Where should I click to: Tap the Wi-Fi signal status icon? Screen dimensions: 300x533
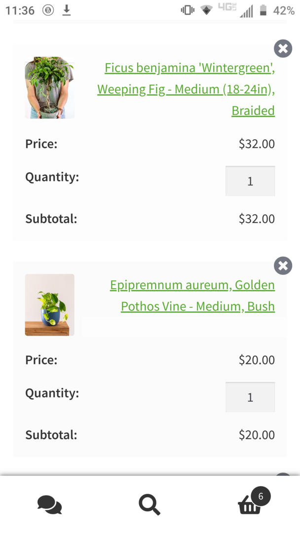tap(207, 10)
